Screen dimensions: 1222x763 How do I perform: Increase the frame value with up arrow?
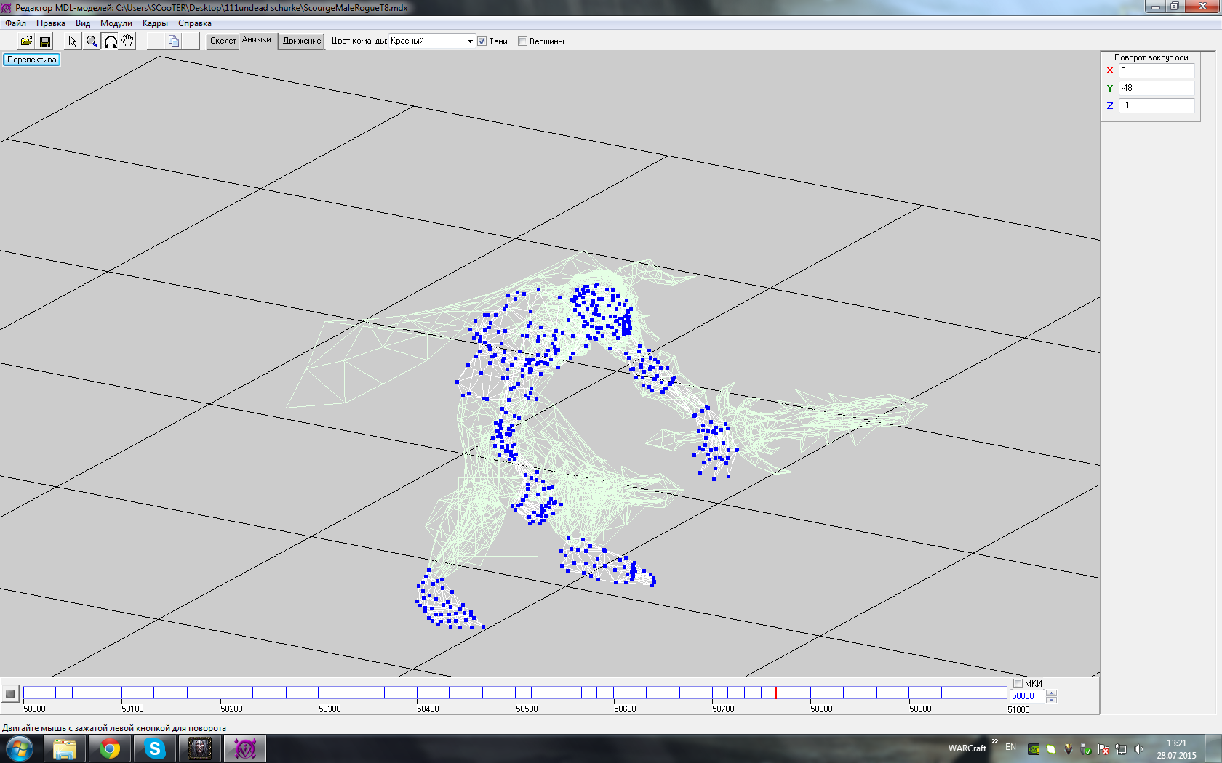1051,693
